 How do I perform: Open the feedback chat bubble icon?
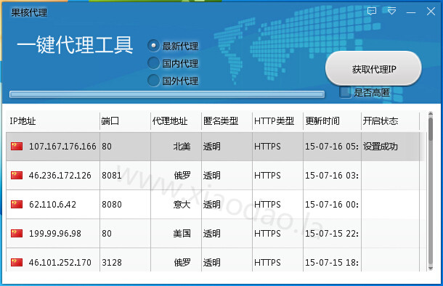(x=372, y=12)
